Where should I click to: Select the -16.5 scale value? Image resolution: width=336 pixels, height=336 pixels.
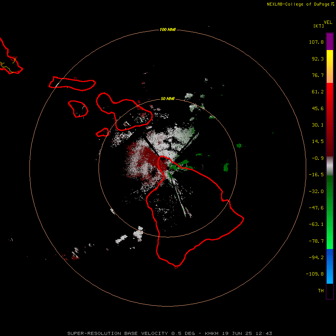(x=316, y=175)
